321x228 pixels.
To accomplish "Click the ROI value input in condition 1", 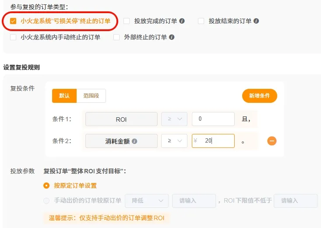I will (x=213, y=119).
